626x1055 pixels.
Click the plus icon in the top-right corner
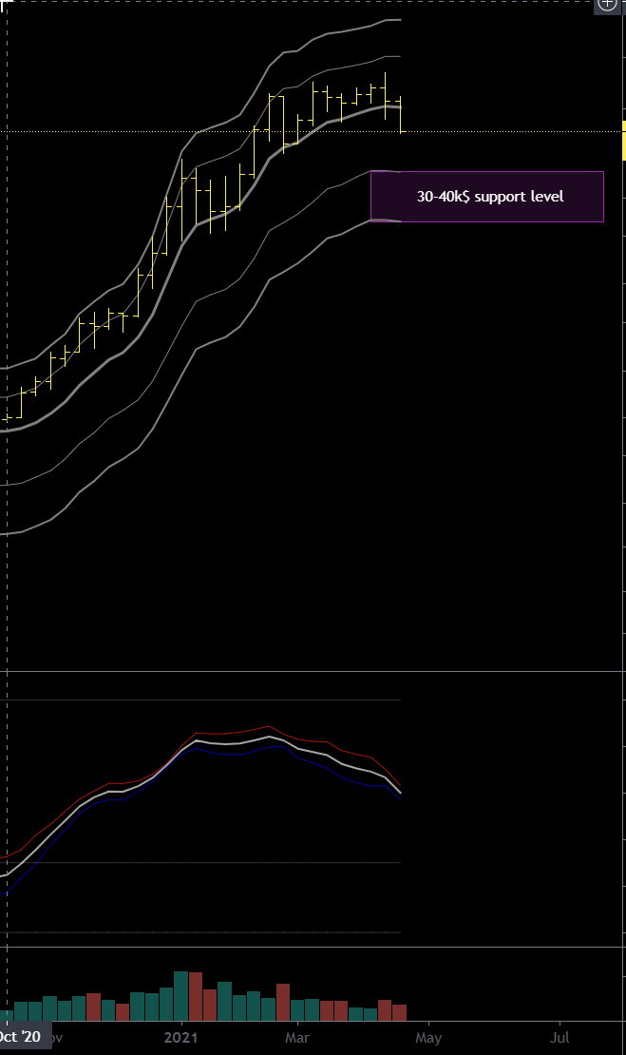(x=607, y=5)
